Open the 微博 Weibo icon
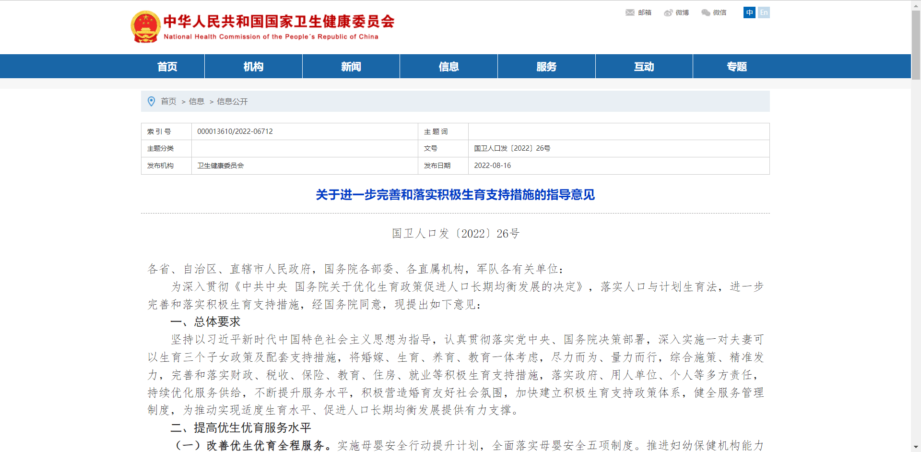This screenshot has width=921, height=452. 668,12
